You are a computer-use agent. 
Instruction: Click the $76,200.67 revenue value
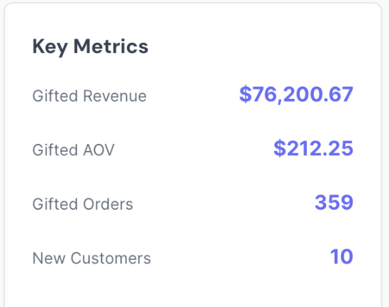click(296, 94)
